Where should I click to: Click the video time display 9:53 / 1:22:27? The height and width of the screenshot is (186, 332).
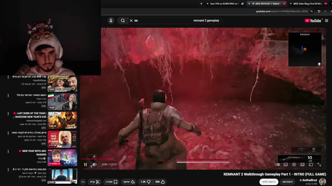[109, 164]
